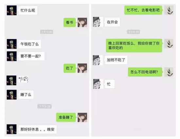Tap the skeleton avatar beside 睡了么

(x=11, y=95)
